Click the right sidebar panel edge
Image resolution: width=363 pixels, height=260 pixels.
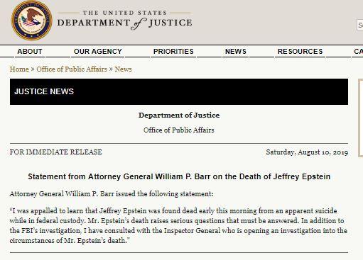tap(361, 118)
